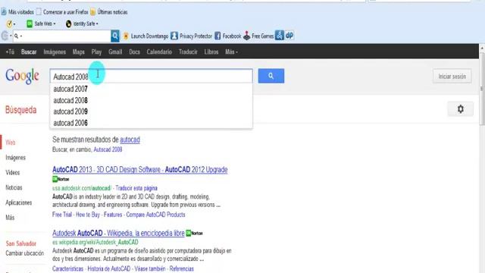Expand the Más dropdown in Google bar
485x273 pixels.
pyautogui.click(x=231, y=52)
